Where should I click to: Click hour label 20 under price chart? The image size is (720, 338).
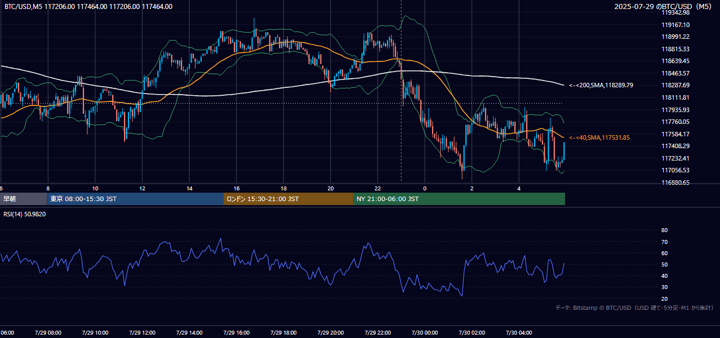point(331,188)
